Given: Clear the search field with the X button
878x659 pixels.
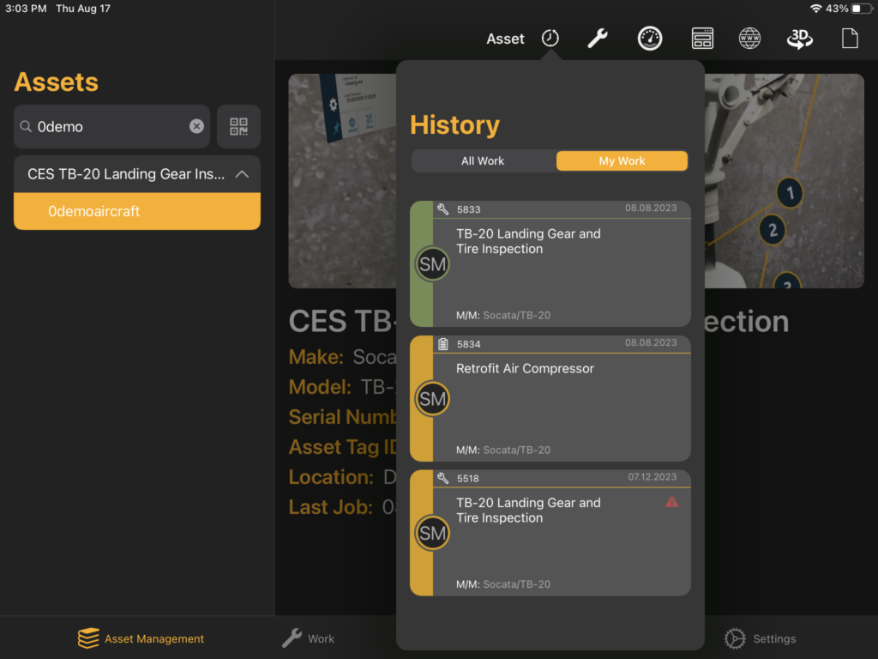Looking at the screenshot, I should click(196, 126).
